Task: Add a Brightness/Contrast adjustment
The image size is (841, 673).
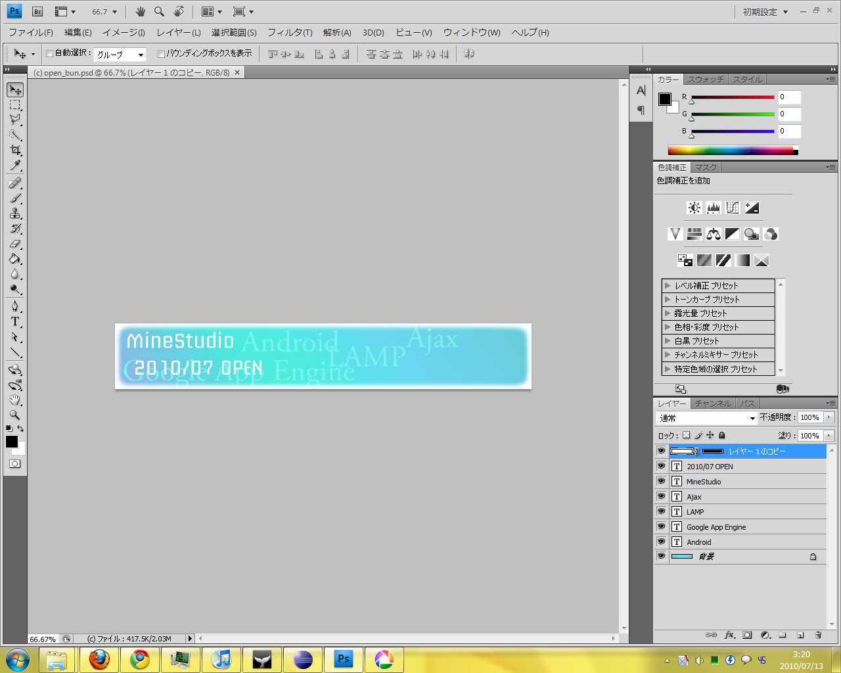Action: coord(694,208)
